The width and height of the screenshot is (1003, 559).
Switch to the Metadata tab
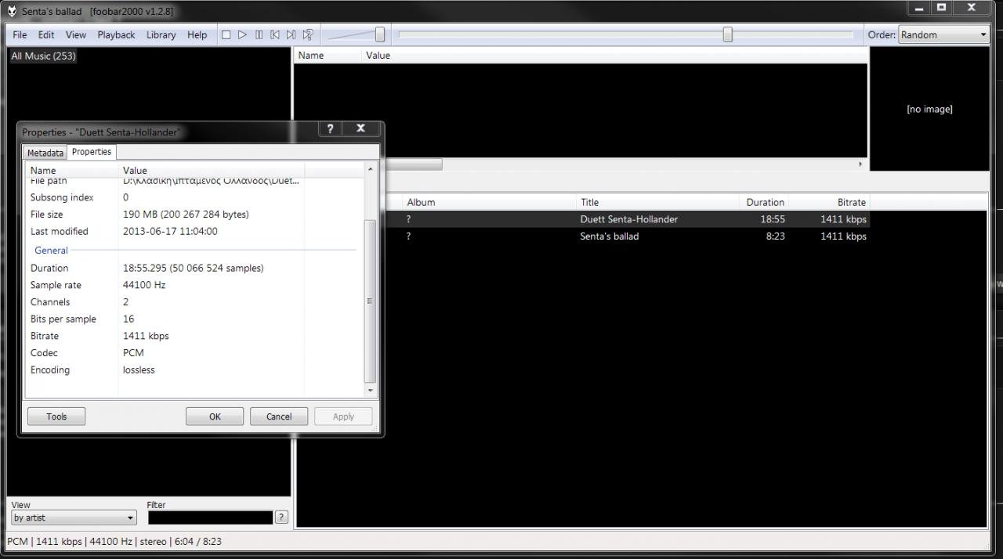(x=45, y=153)
